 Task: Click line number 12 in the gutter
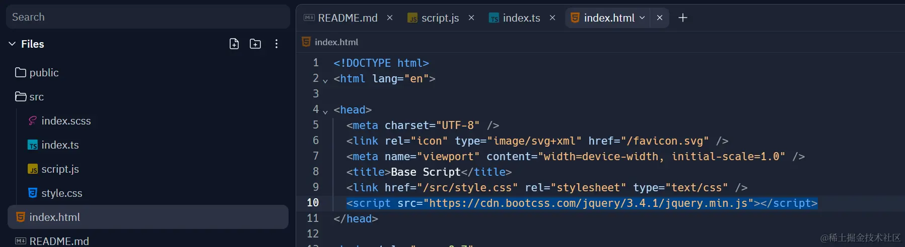(313, 234)
